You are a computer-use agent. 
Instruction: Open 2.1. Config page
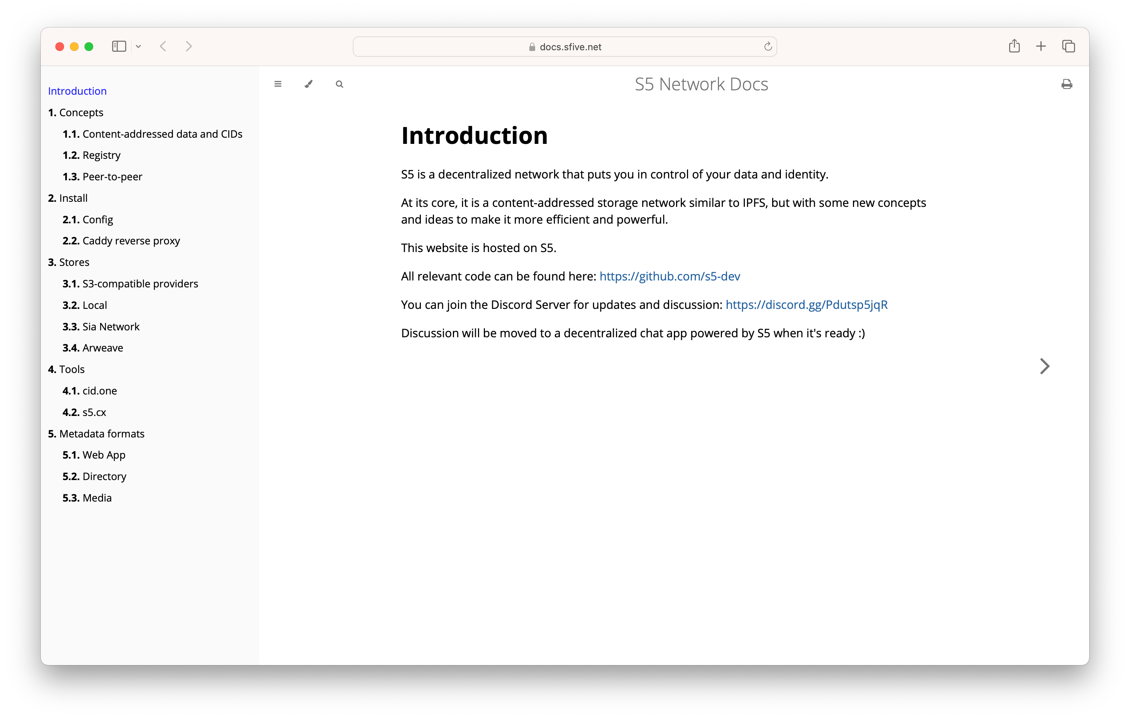(x=88, y=220)
